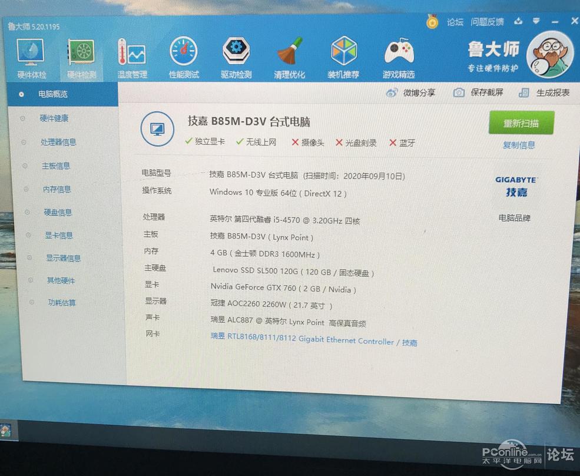
Task: Click the skin/download icon beside 问题反馈
Action: tap(518, 21)
